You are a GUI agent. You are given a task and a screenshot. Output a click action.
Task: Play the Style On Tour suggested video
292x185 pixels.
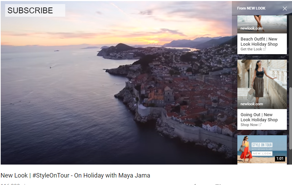pos(262,149)
